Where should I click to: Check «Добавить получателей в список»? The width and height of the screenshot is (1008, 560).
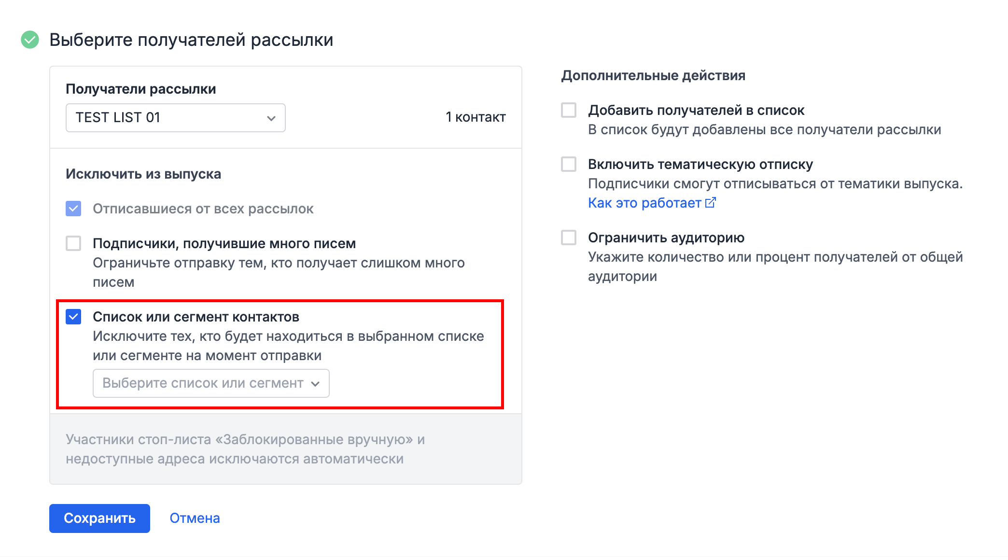pyautogui.click(x=568, y=110)
